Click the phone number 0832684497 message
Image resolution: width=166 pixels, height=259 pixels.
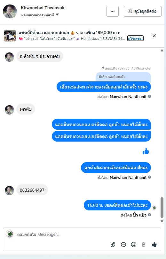[x=32, y=190]
